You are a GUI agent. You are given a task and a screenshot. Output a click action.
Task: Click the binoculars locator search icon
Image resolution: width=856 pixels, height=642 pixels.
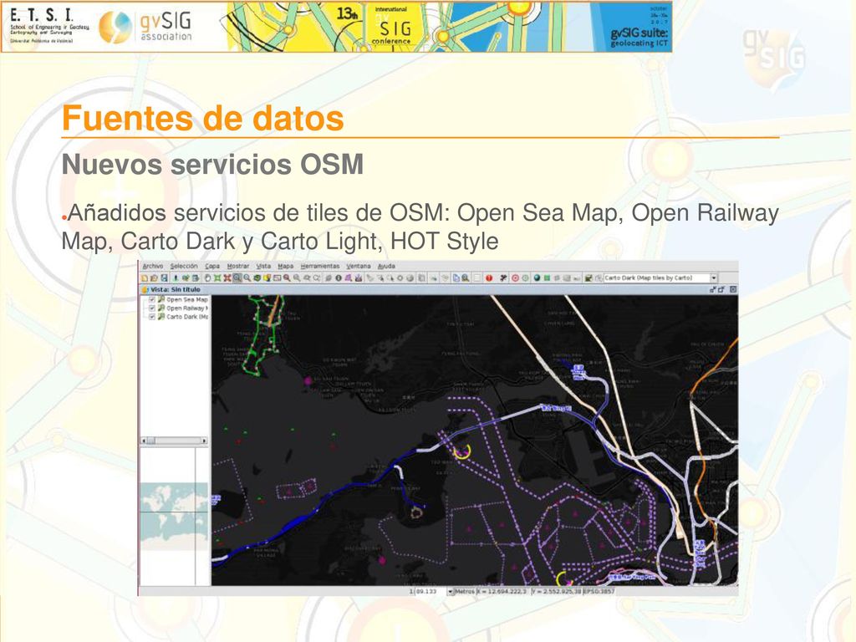point(465,278)
